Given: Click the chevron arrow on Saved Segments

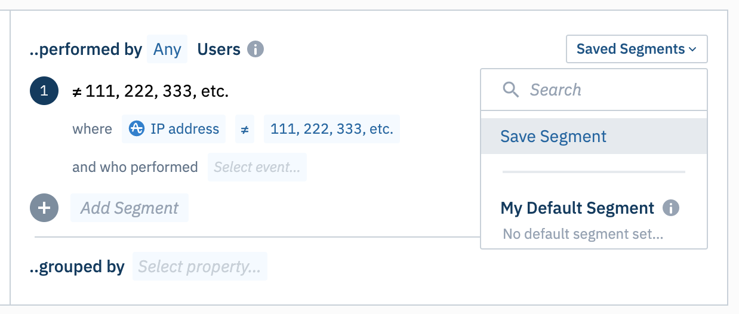Looking at the screenshot, I should click(692, 50).
